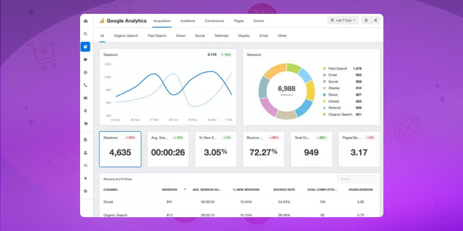Viewport: 463px width, 231px height.
Task: Select the Avg. Session 00:00:26 metric card
Action: 168,149
